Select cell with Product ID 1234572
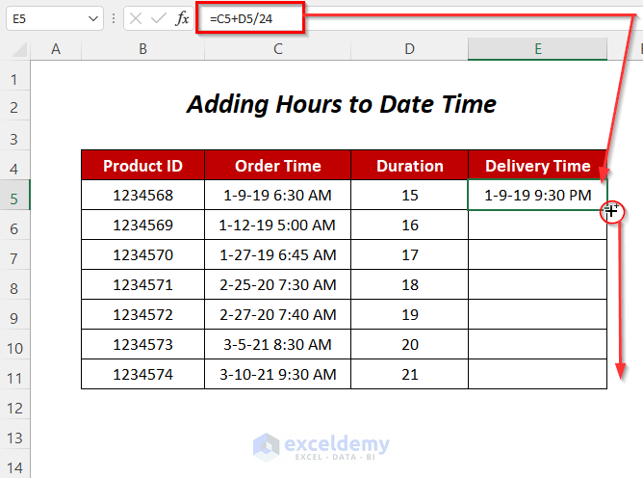The image size is (643, 478). 142,314
